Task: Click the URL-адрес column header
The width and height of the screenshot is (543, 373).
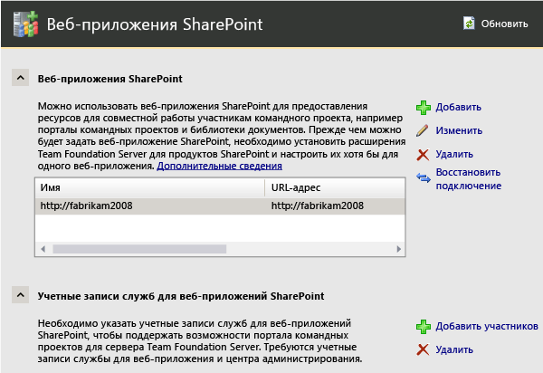Action: (335, 187)
